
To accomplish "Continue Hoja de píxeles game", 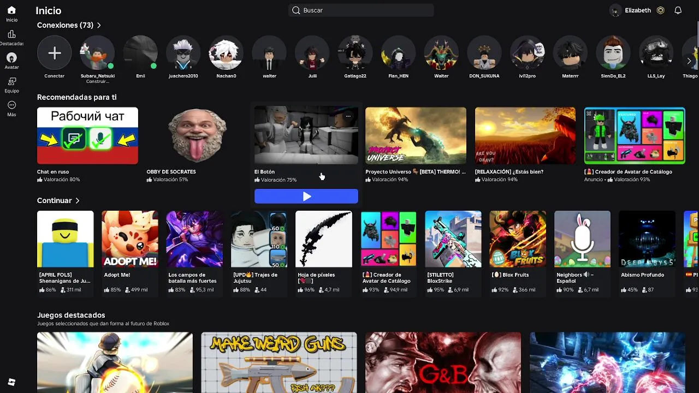I will click(x=324, y=239).
